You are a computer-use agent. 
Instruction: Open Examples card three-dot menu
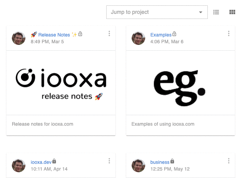[229, 33]
